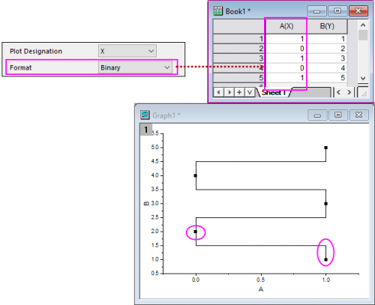Click the data point at Y value 3.0

click(x=325, y=204)
